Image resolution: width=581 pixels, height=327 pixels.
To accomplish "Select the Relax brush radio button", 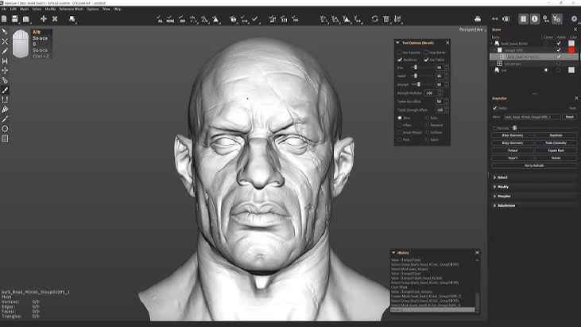I will pos(428,118).
